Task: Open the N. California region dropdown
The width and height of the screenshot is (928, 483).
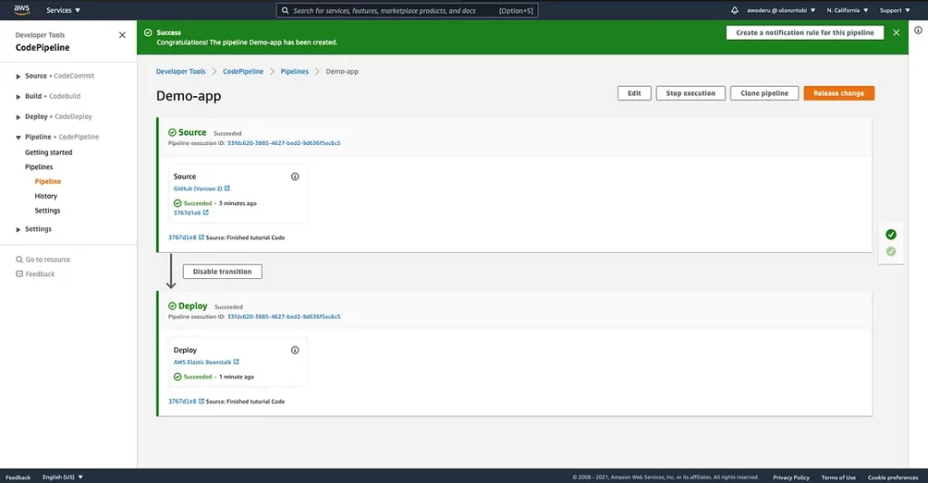Action: [x=847, y=10]
